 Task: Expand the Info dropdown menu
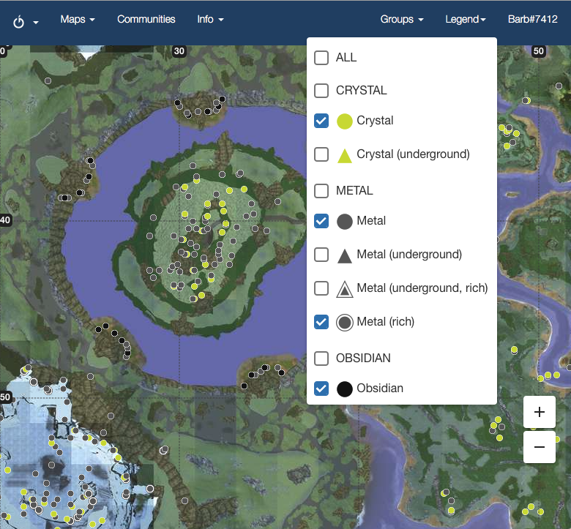click(x=210, y=20)
